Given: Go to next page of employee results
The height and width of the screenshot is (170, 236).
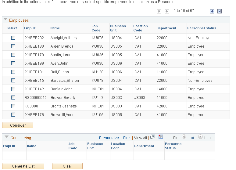Looking at the screenshot, I should pos(212,11).
